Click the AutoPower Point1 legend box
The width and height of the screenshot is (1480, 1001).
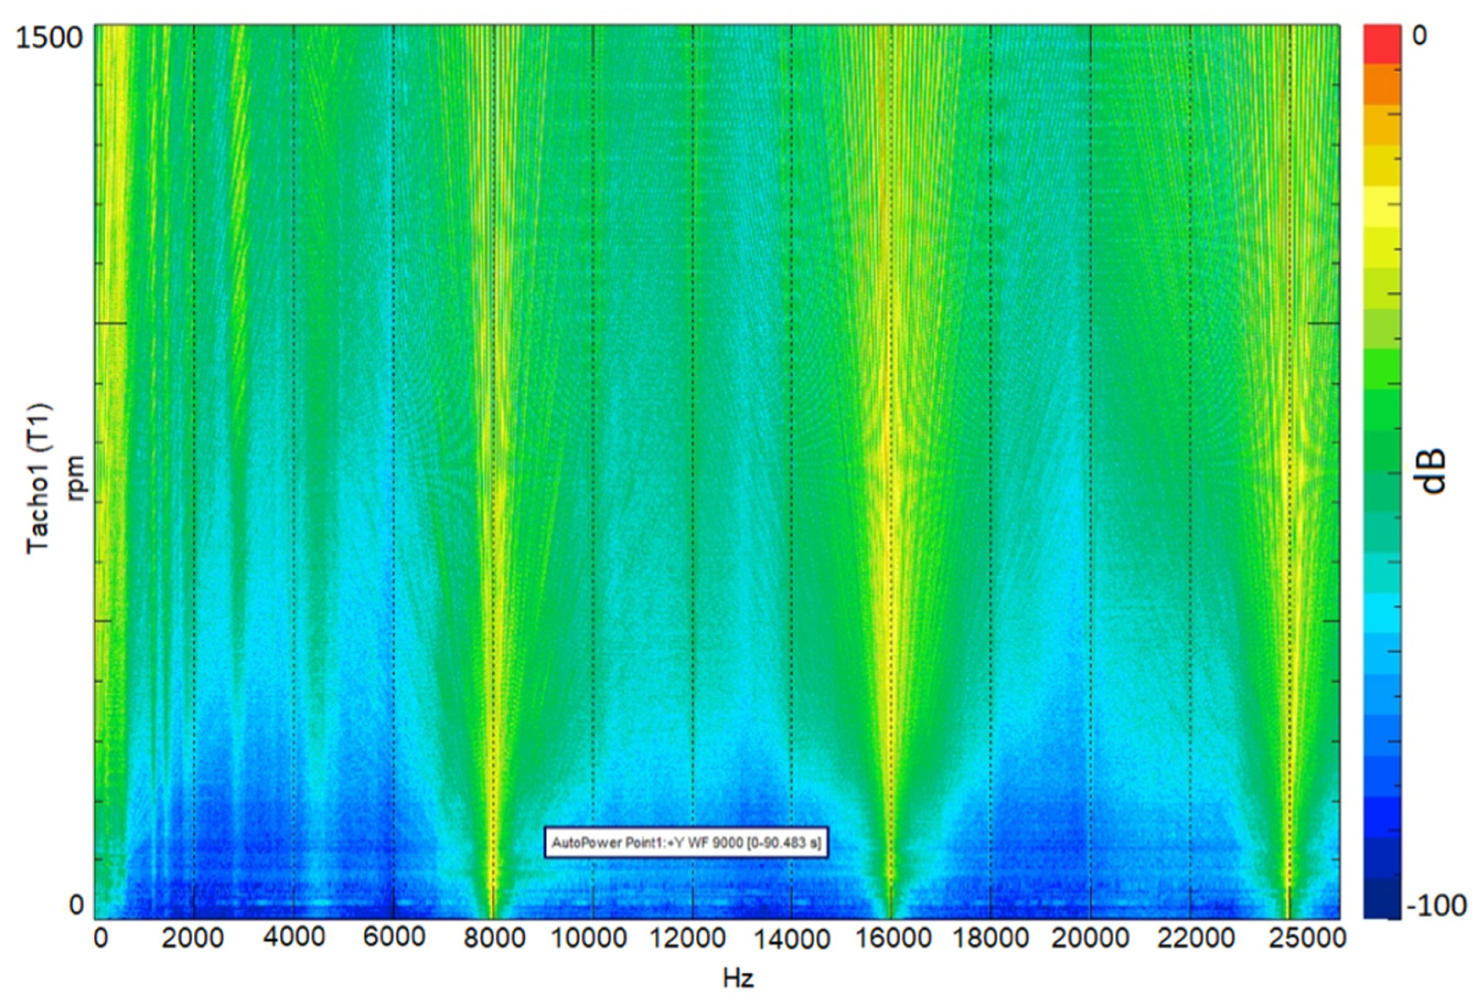tap(686, 842)
